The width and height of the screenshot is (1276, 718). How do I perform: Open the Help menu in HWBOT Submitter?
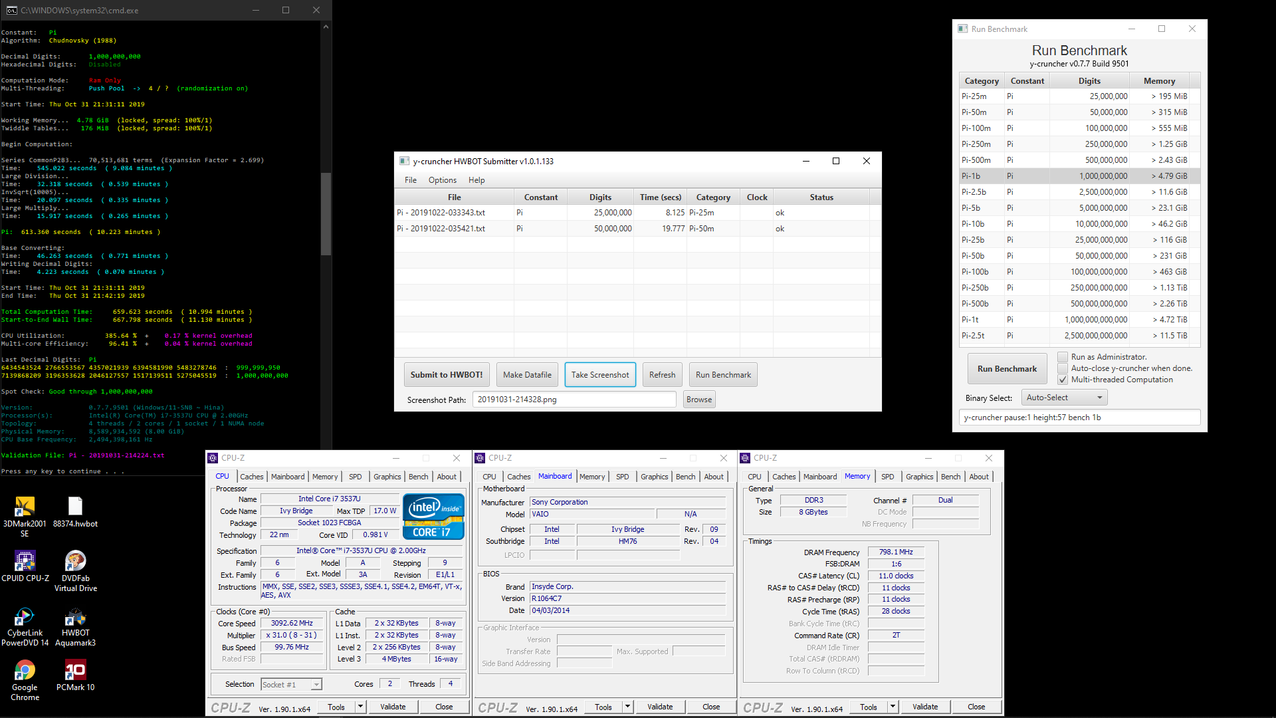(x=477, y=180)
